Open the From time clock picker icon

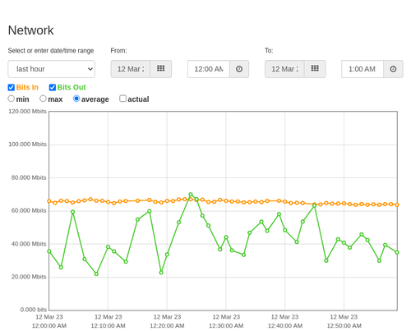point(239,69)
